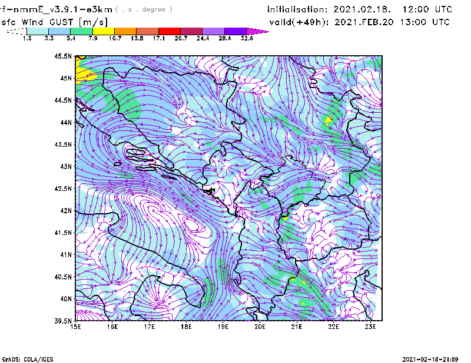Click the crimson legend swatch (20.7–24.4)
Image resolution: width=471 pixels, height=363 pixels.
[x=192, y=31]
